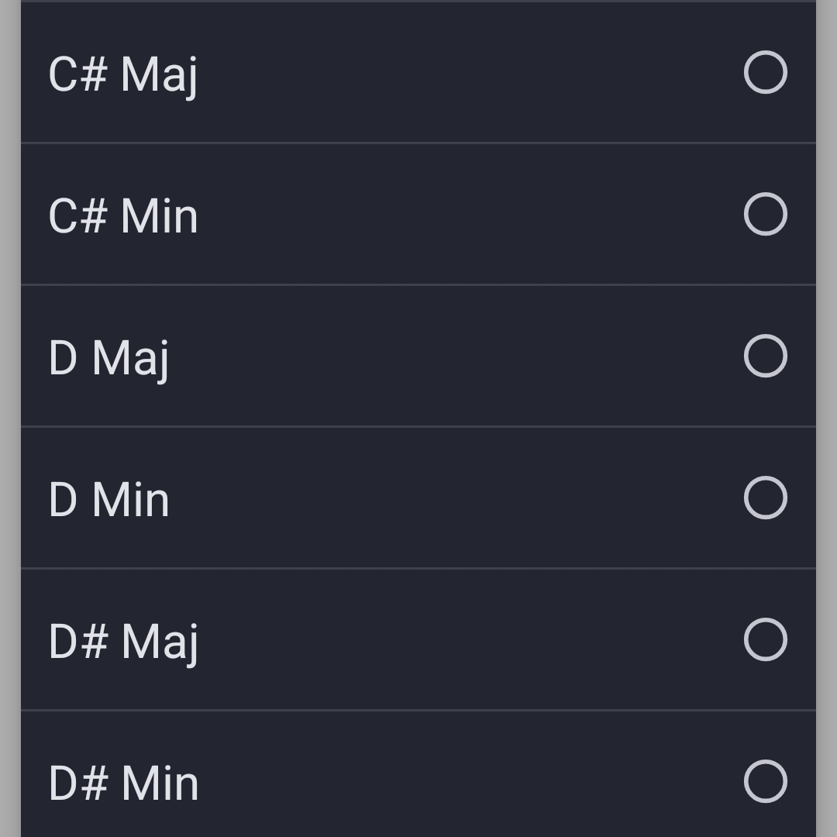Select the "D Min" label text
Image resolution: width=837 pixels, height=837 pixels.
tap(109, 500)
